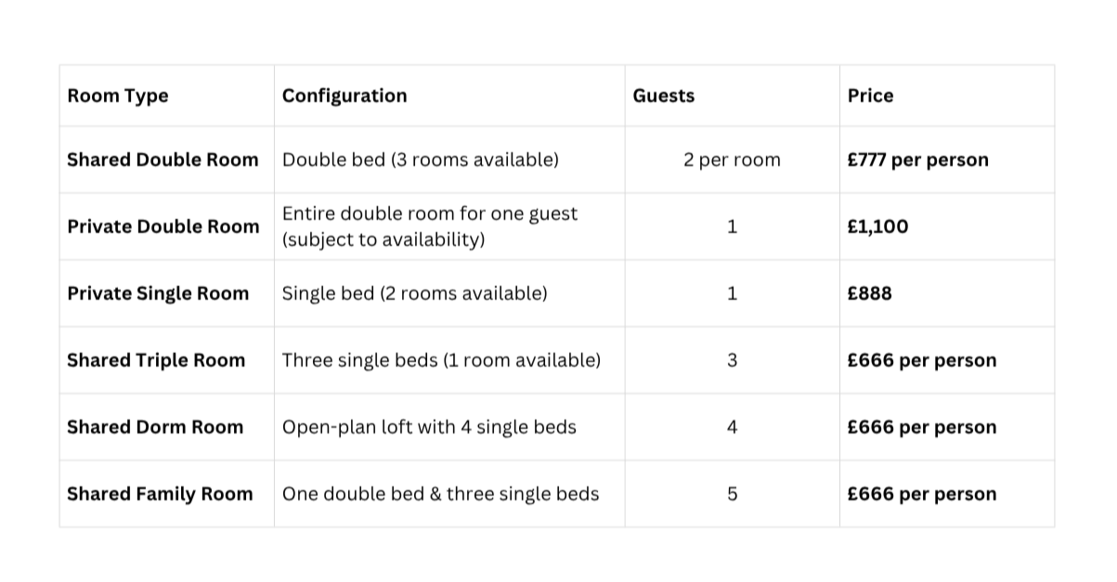Image resolution: width=1117 pixels, height=582 pixels.
Task: Click 'Single bed (2 rooms available)' text
Action: pos(415,293)
